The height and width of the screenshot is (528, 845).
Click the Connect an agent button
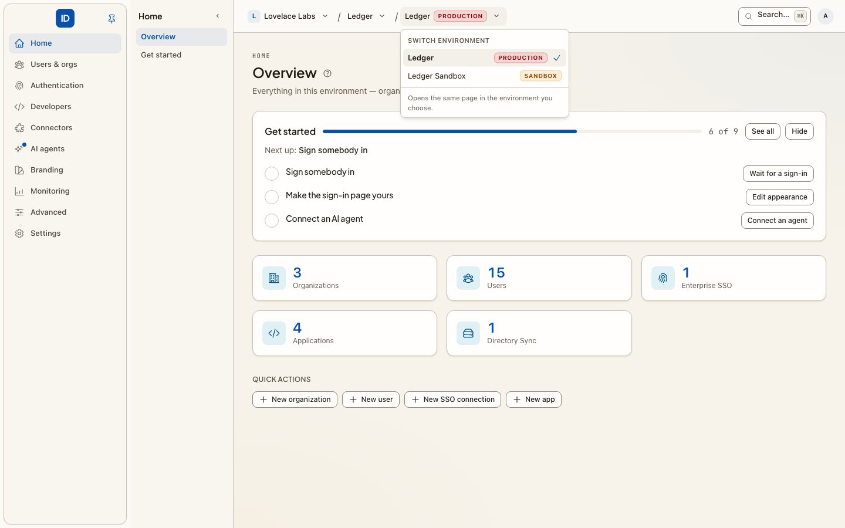(x=778, y=221)
